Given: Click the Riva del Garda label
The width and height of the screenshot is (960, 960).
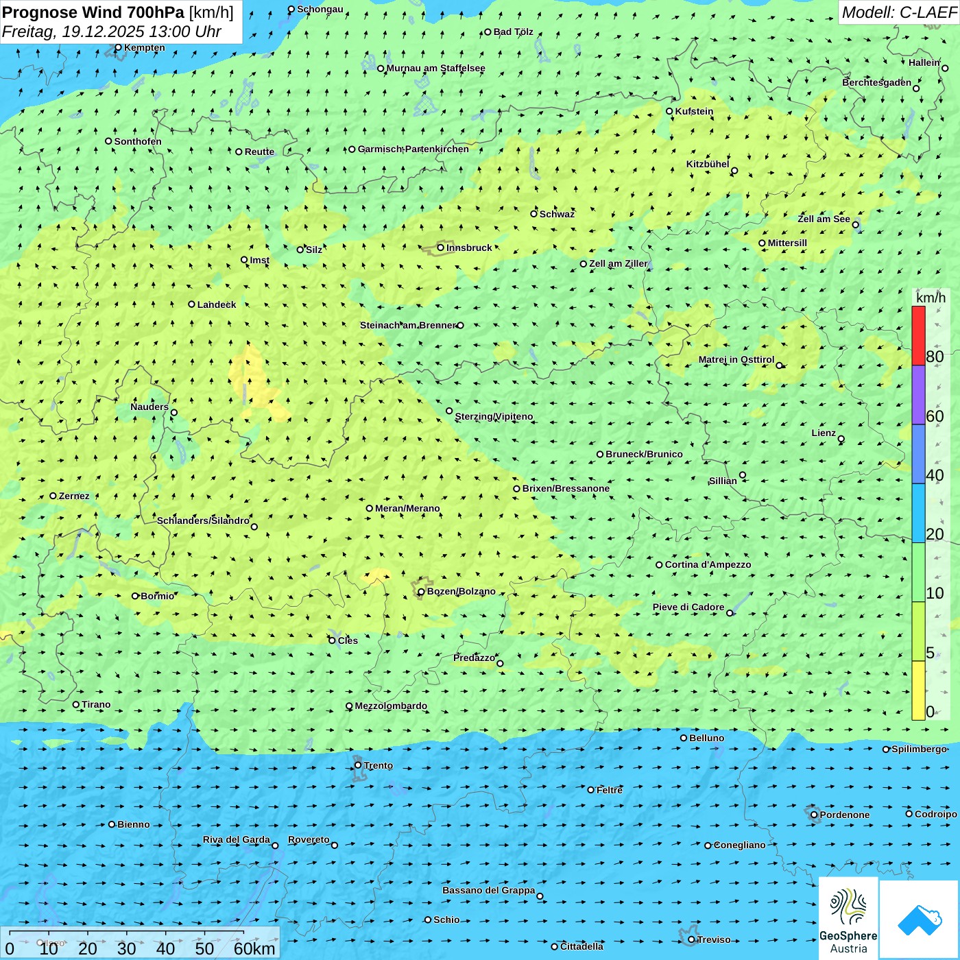Looking at the screenshot, I should (x=237, y=839).
